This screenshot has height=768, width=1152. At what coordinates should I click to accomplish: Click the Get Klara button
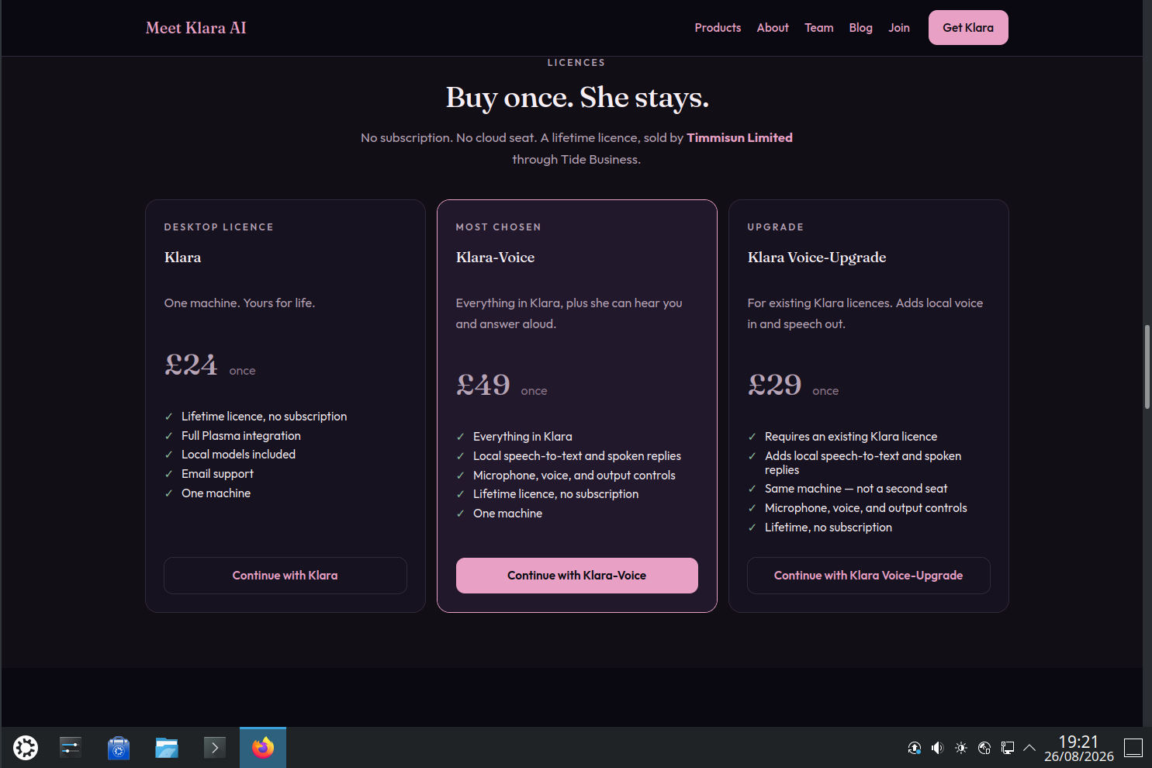click(x=968, y=28)
